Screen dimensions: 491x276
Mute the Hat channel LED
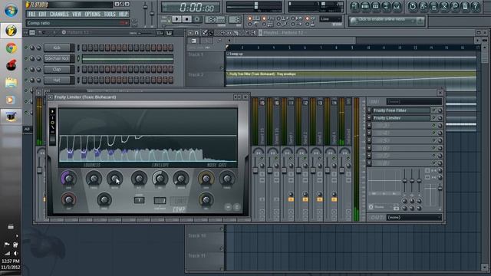coord(26,80)
